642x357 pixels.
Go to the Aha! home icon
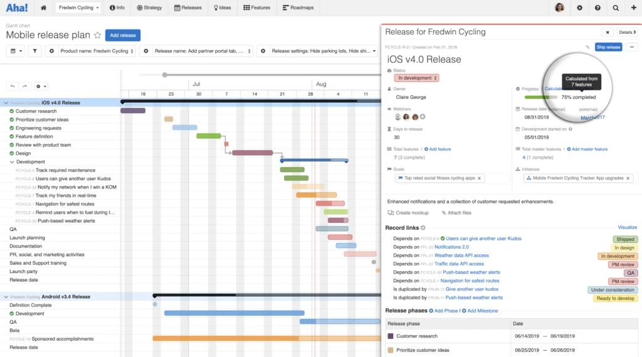coord(43,8)
